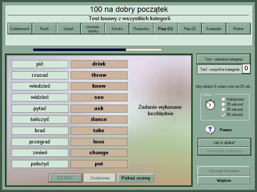Start the Test - wybrana kategoria

[x=224, y=59]
